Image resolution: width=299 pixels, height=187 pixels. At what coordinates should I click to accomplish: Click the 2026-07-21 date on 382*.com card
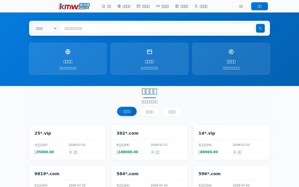pos(159,145)
